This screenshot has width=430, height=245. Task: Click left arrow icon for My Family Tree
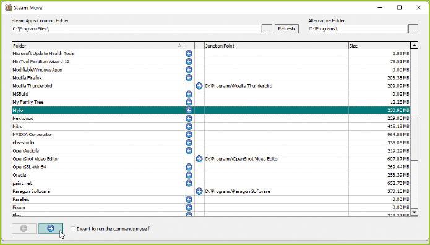189,102
